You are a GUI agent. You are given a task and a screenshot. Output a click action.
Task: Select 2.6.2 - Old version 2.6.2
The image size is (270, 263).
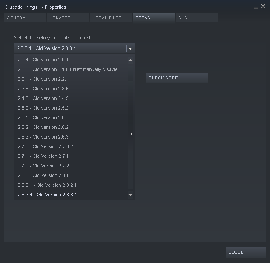tap(71, 127)
